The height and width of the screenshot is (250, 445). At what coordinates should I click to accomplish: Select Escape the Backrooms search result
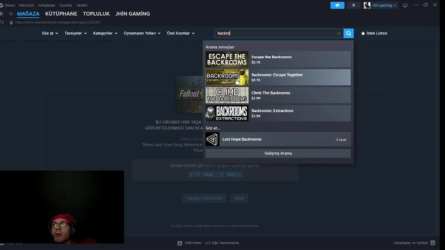coord(278,59)
